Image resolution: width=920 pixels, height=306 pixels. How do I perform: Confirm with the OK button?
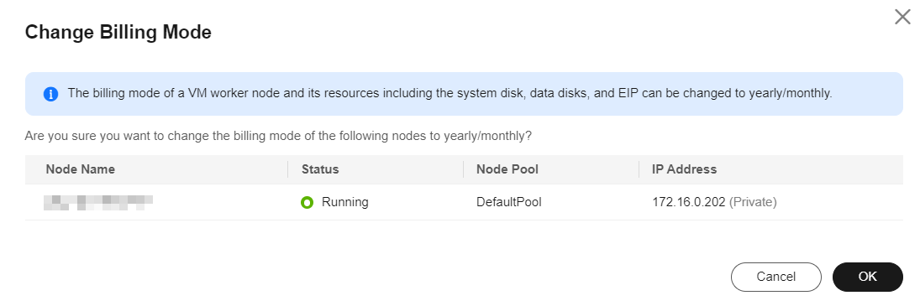[867, 277]
